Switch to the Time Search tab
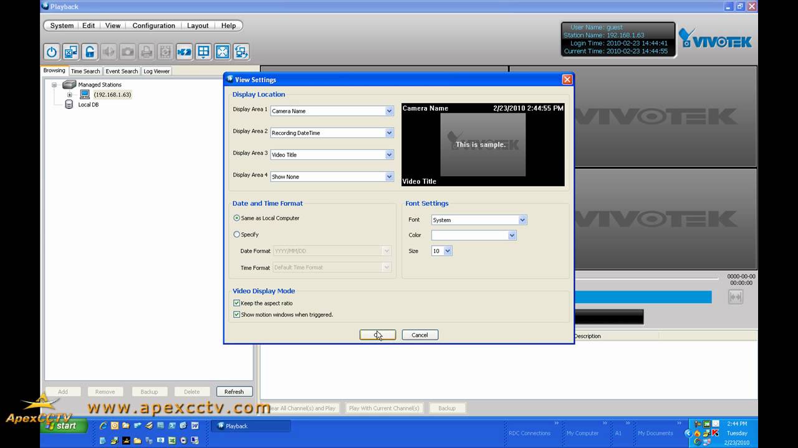798x448 pixels. point(85,71)
